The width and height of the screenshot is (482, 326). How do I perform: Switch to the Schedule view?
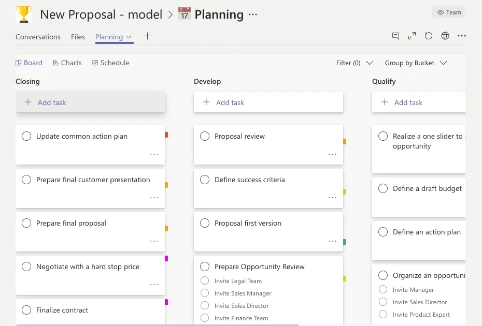click(x=111, y=63)
